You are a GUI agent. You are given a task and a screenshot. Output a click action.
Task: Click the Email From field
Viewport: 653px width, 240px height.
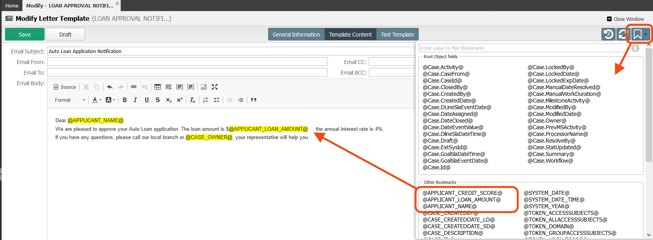(x=188, y=62)
